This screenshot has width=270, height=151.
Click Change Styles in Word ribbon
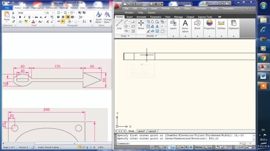click(x=107, y=17)
